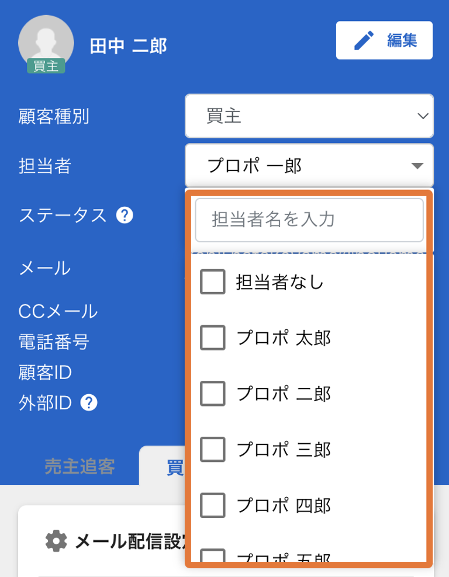Image resolution: width=449 pixels, height=577 pixels.
Task: Check the プロポ 二郎 checkbox
Action: click(x=213, y=394)
